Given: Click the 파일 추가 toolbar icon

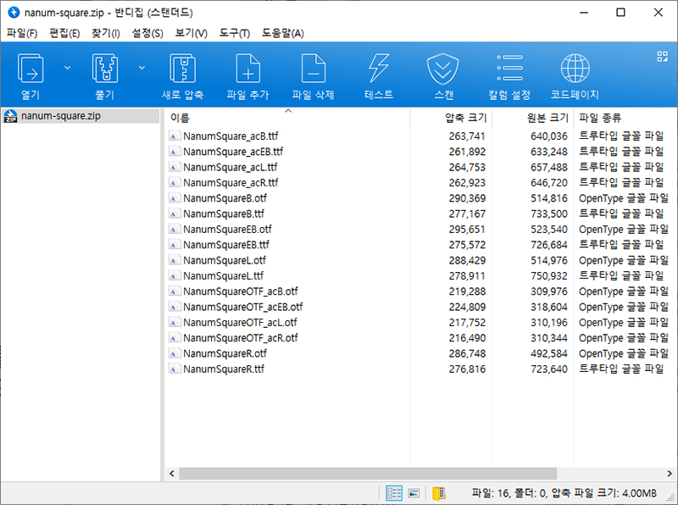Looking at the screenshot, I should (x=247, y=69).
